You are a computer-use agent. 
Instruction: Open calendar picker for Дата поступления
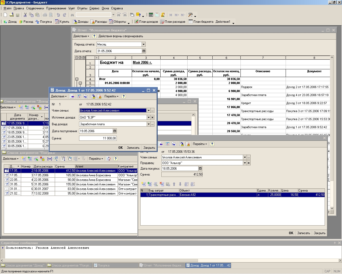point(115,131)
